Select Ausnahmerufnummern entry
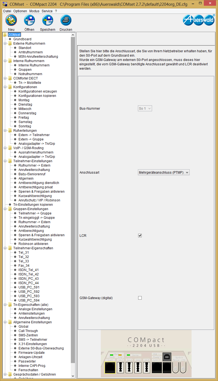This screenshot has width=218, height=381. [36, 152]
